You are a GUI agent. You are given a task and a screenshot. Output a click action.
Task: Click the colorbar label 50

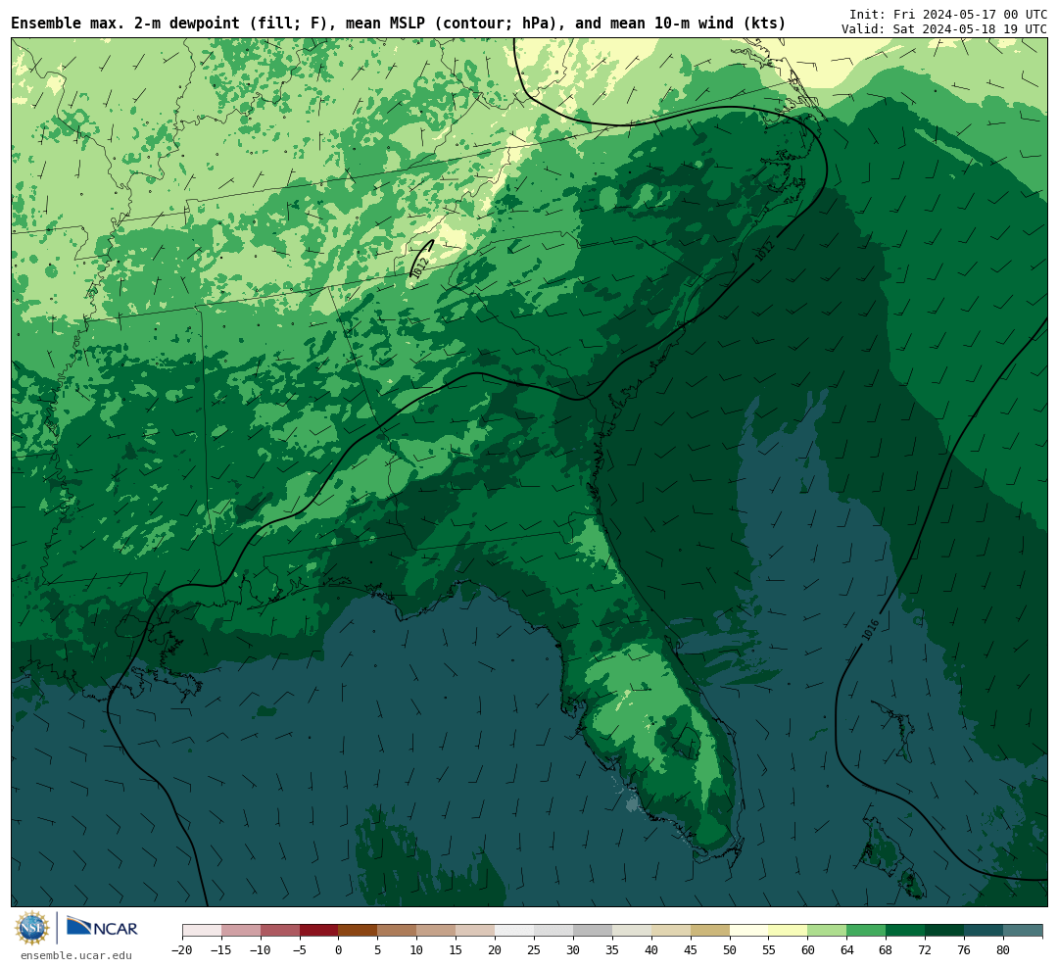tap(730, 950)
